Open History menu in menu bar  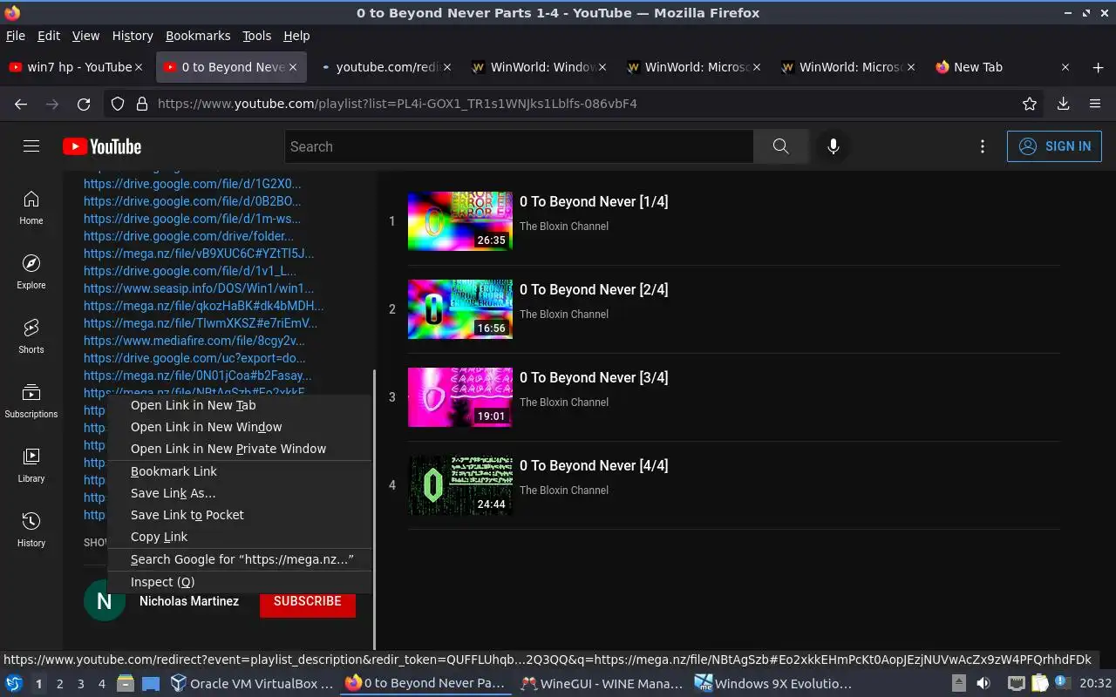[133, 36]
